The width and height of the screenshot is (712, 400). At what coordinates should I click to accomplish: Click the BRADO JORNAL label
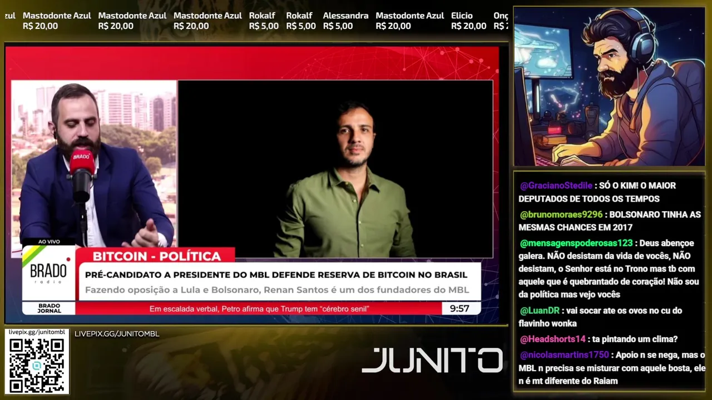coord(49,308)
